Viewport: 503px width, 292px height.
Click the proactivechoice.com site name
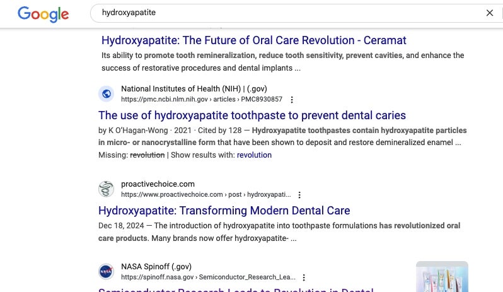point(158,184)
